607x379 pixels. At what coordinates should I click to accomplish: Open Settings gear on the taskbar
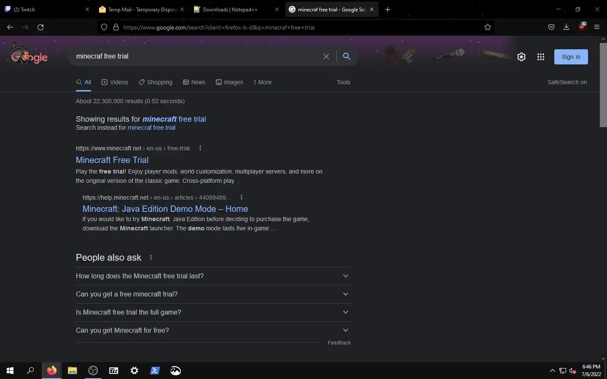coord(134,371)
